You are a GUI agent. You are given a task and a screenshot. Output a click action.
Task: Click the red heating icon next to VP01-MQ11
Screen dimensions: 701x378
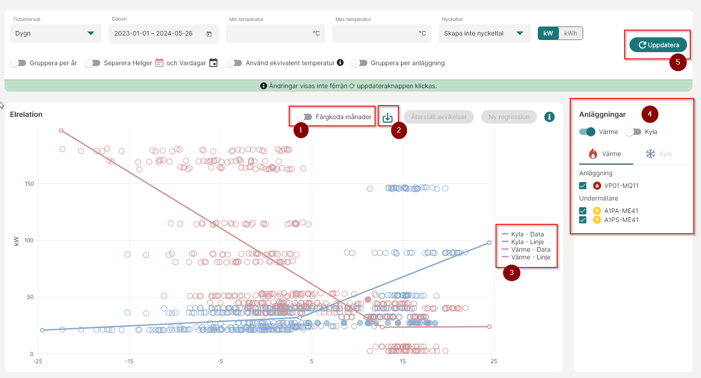[x=597, y=186]
